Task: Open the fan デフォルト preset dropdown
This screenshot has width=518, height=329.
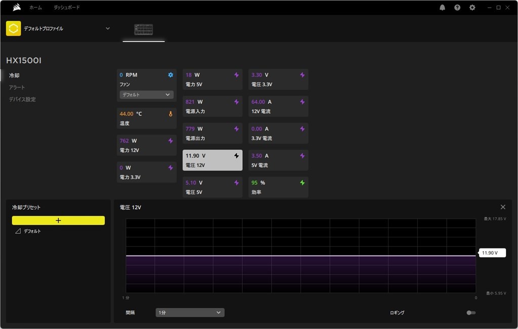Action: (146, 95)
